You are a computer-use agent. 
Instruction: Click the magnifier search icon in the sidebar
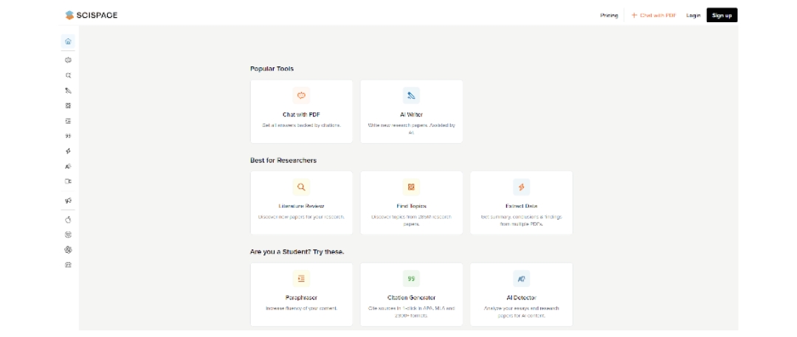[68, 75]
